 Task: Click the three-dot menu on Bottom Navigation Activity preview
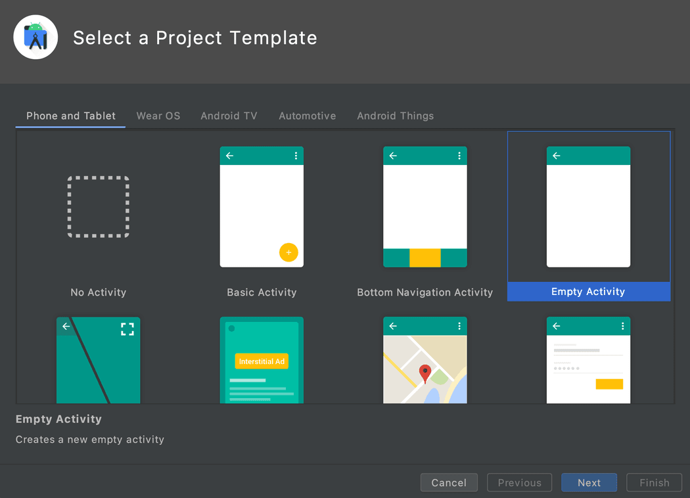459,156
